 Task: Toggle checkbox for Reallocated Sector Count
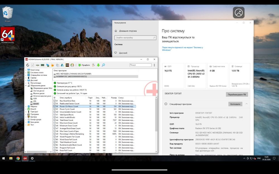[55, 104]
